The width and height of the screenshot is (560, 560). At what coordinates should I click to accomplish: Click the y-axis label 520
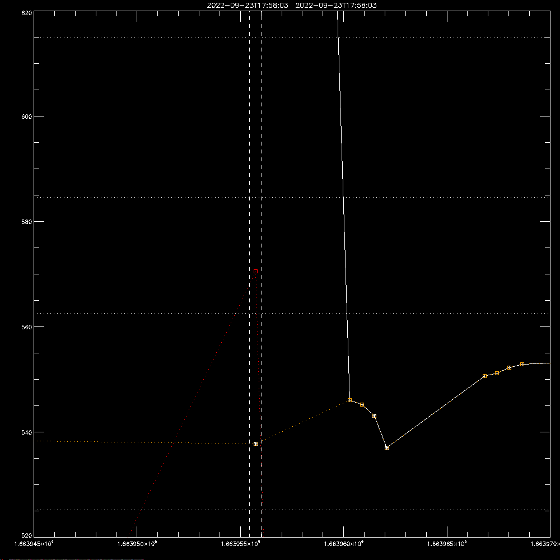(x=27, y=535)
